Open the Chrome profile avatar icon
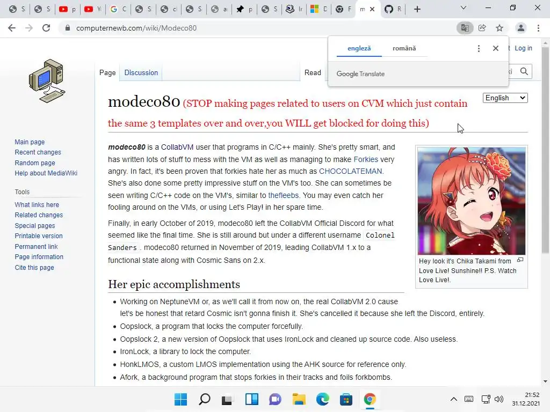This screenshot has width=550, height=412. pos(521,28)
